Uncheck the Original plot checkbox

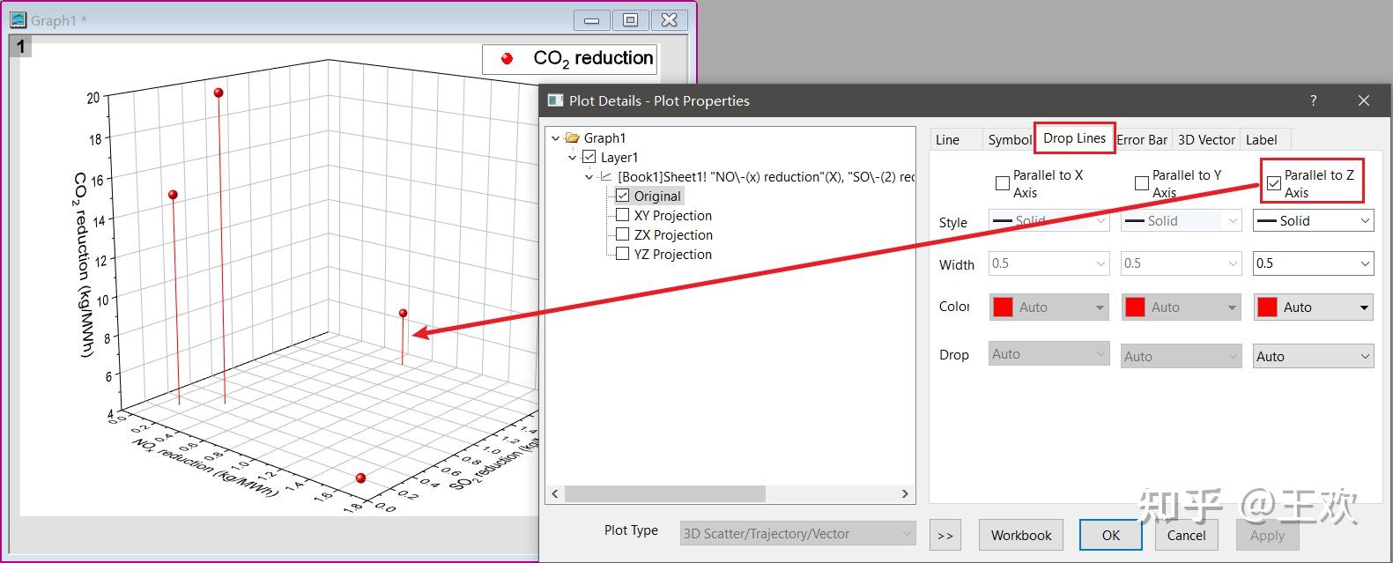click(623, 196)
